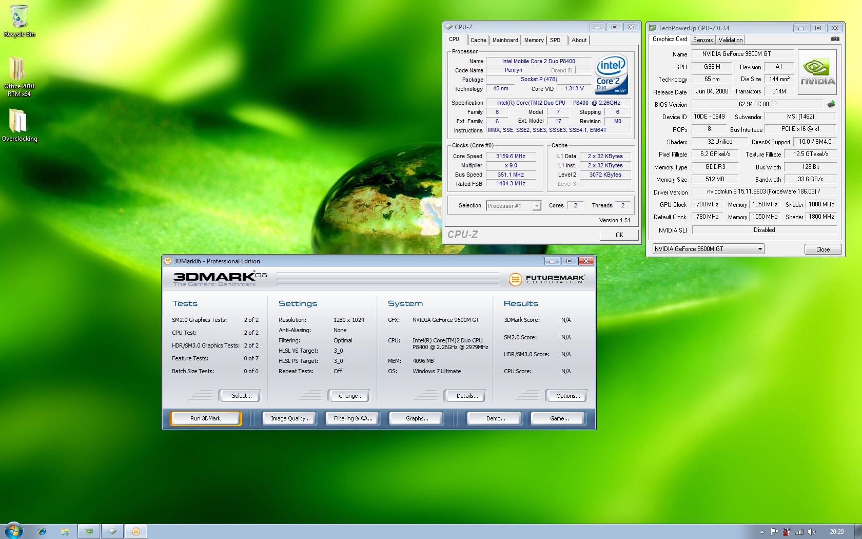The image size is (862, 539).
Task: Open the Windows Start orb
Action: click(14, 531)
